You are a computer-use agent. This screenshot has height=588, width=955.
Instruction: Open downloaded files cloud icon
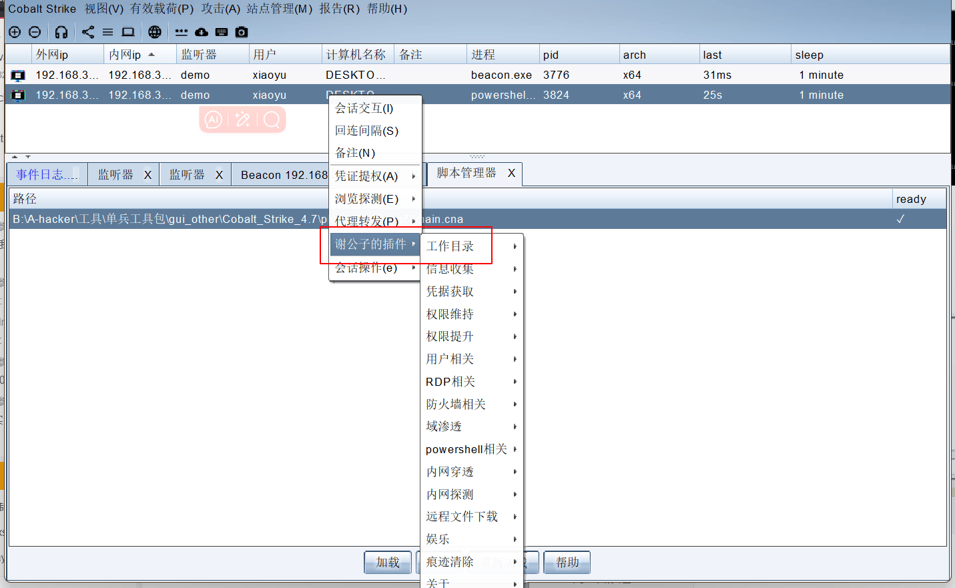click(202, 32)
